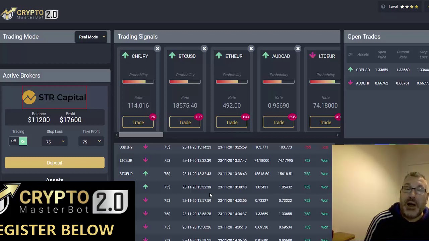Click the GBPUSD current rate 1.33660

pos(403,70)
